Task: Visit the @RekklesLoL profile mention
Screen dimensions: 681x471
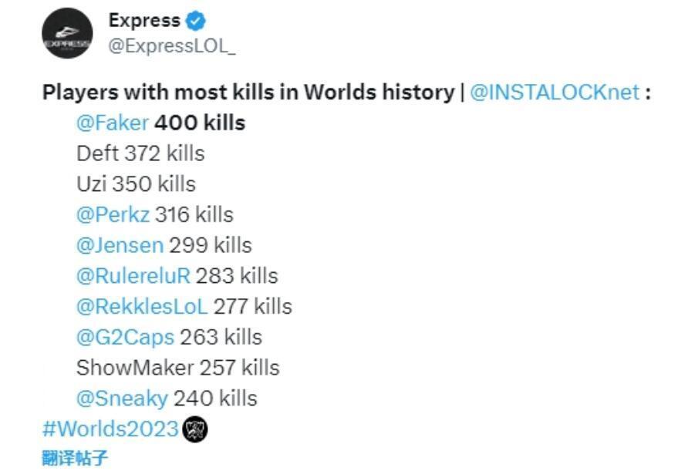Action: [142, 307]
